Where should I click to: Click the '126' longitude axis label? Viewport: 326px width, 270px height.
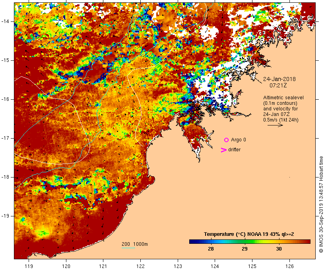click(x=289, y=266)
